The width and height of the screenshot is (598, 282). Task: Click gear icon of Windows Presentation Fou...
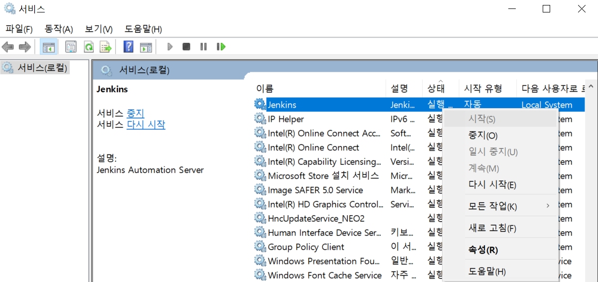pyautogui.click(x=260, y=261)
